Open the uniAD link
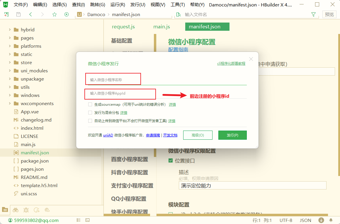Viewport: 340px width, 224px height. [x=108, y=135]
